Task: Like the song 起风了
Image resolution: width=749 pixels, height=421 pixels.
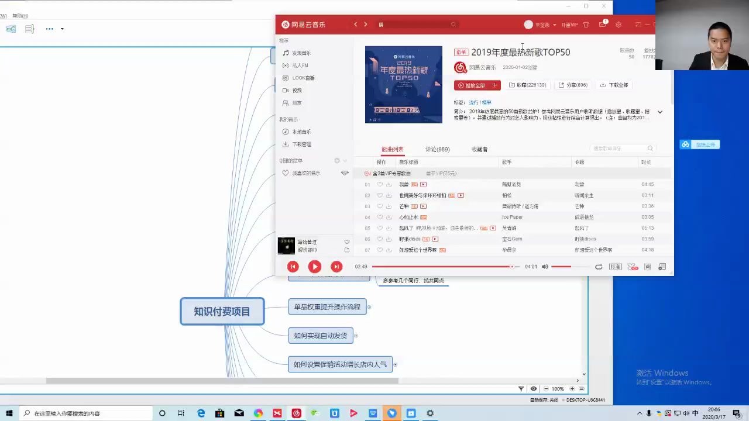Action: (x=380, y=228)
